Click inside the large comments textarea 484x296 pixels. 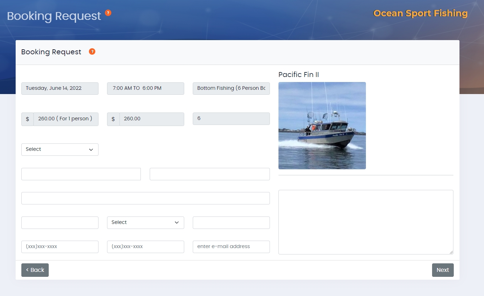[366, 222]
